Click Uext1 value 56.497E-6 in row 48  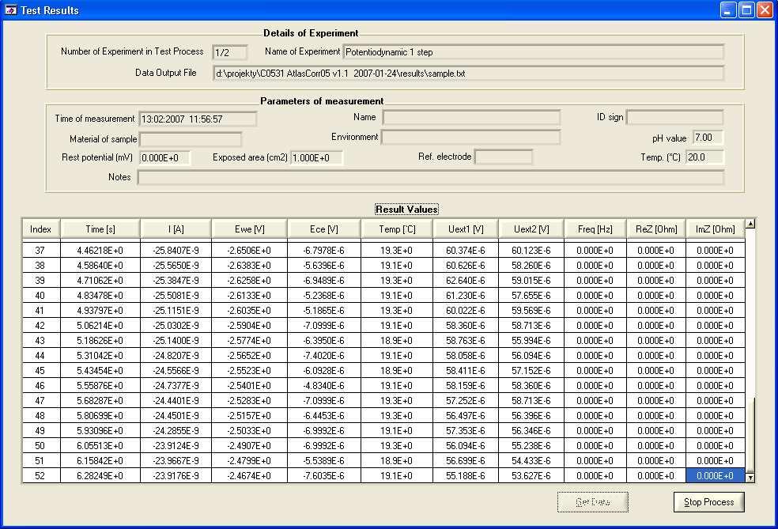[466, 415]
